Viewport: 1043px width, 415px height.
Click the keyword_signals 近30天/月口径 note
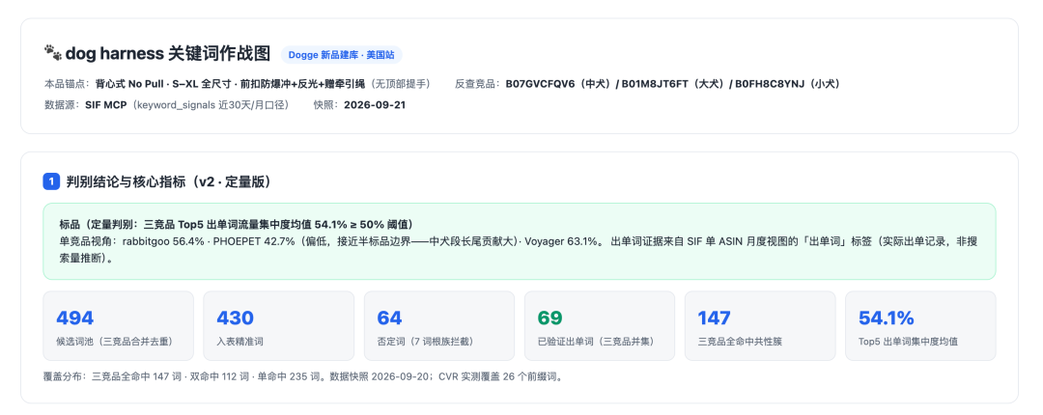click(209, 105)
